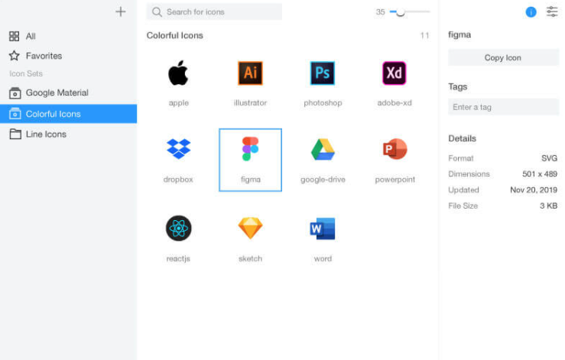565x360 pixels.
Task: Click the SVG format value
Action: coord(549,158)
